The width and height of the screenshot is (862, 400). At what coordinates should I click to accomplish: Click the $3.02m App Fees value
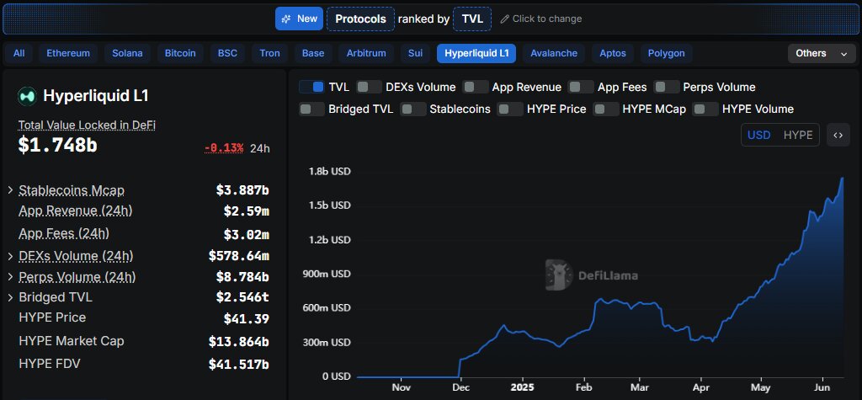click(247, 234)
